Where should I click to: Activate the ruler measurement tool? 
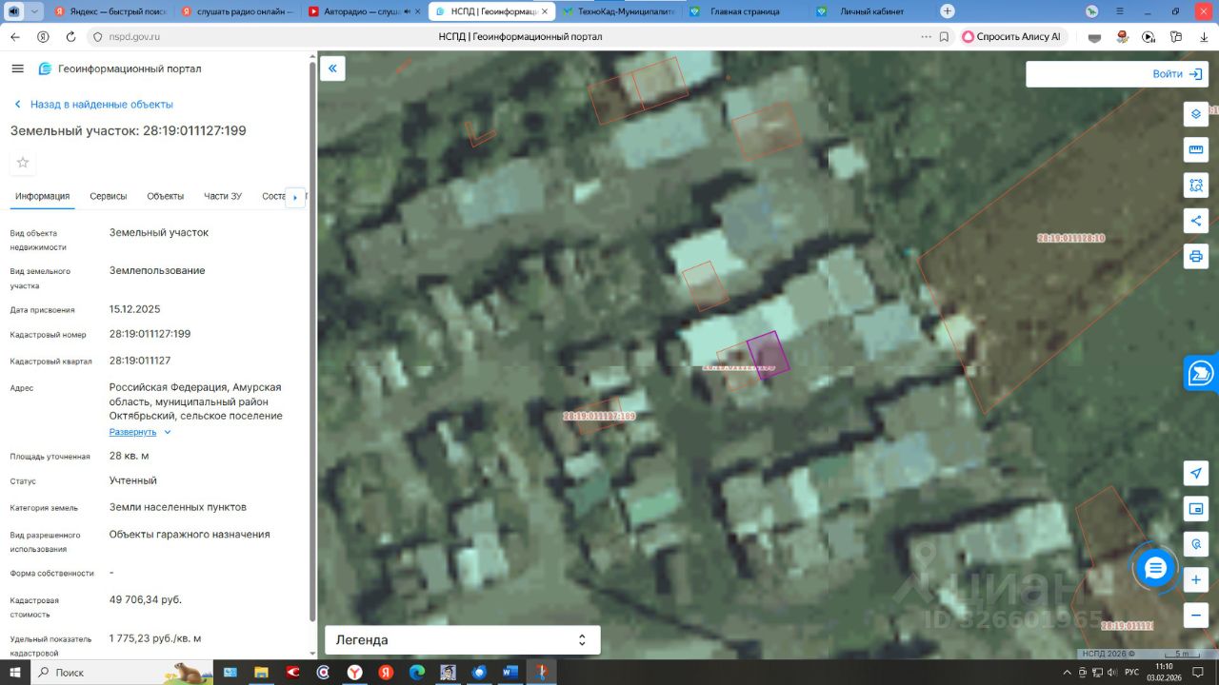tap(1195, 150)
